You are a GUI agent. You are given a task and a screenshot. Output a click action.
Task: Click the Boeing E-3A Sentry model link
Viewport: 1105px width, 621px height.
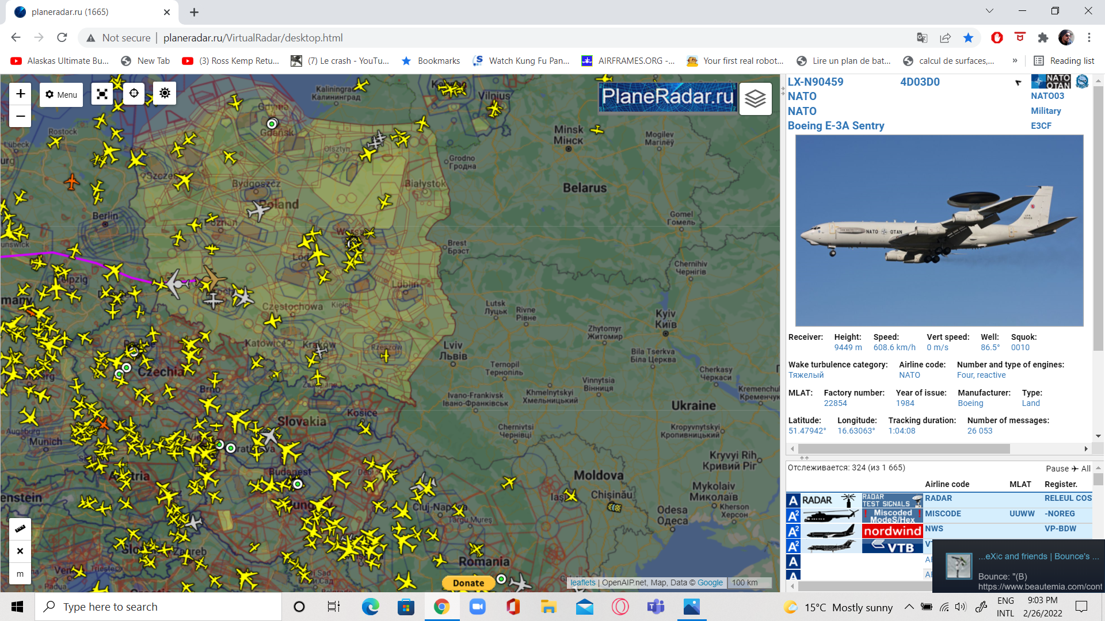[836, 125]
